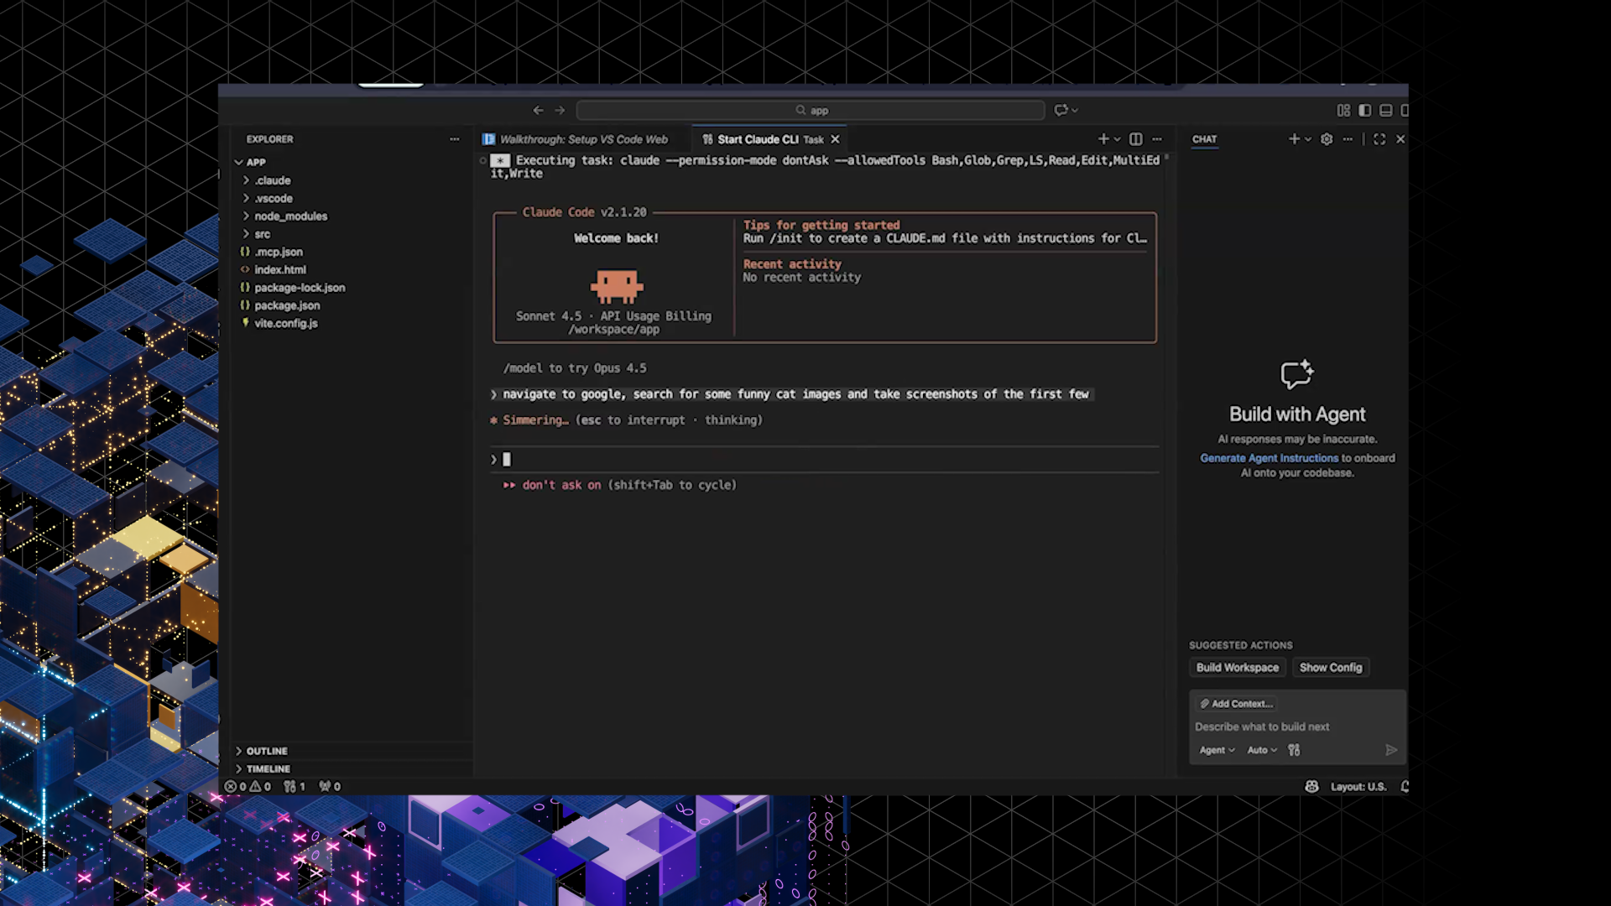The width and height of the screenshot is (1611, 906).
Task: Toggle the primary side bar
Action: point(1365,110)
